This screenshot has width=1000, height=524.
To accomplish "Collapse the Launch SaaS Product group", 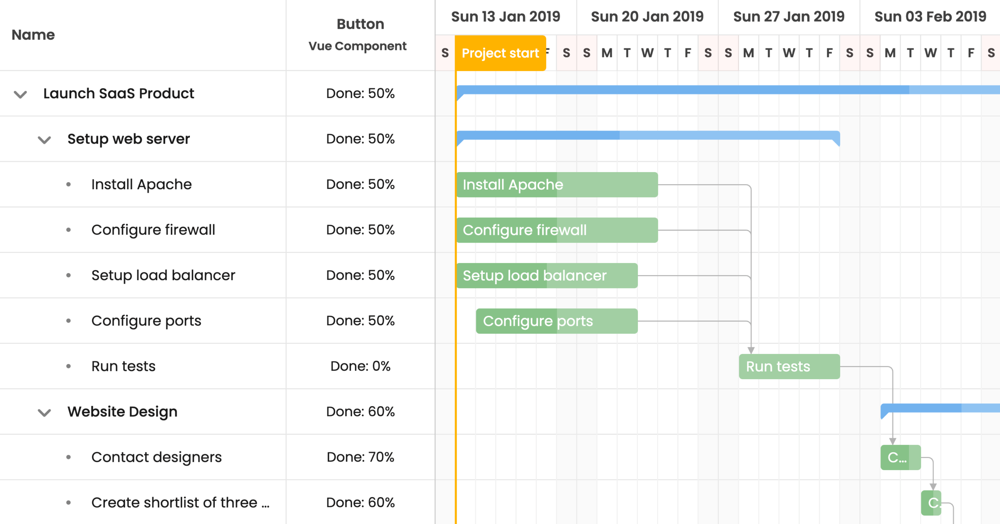I will pos(20,94).
